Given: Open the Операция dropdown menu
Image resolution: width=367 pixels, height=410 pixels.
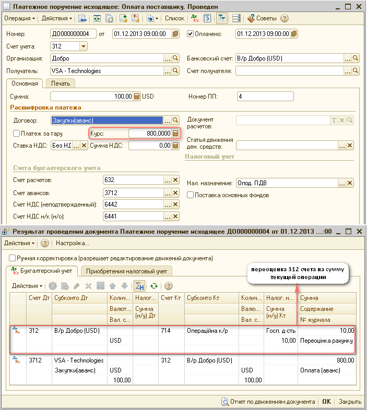Looking at the screenshot, I should point(20,18).
